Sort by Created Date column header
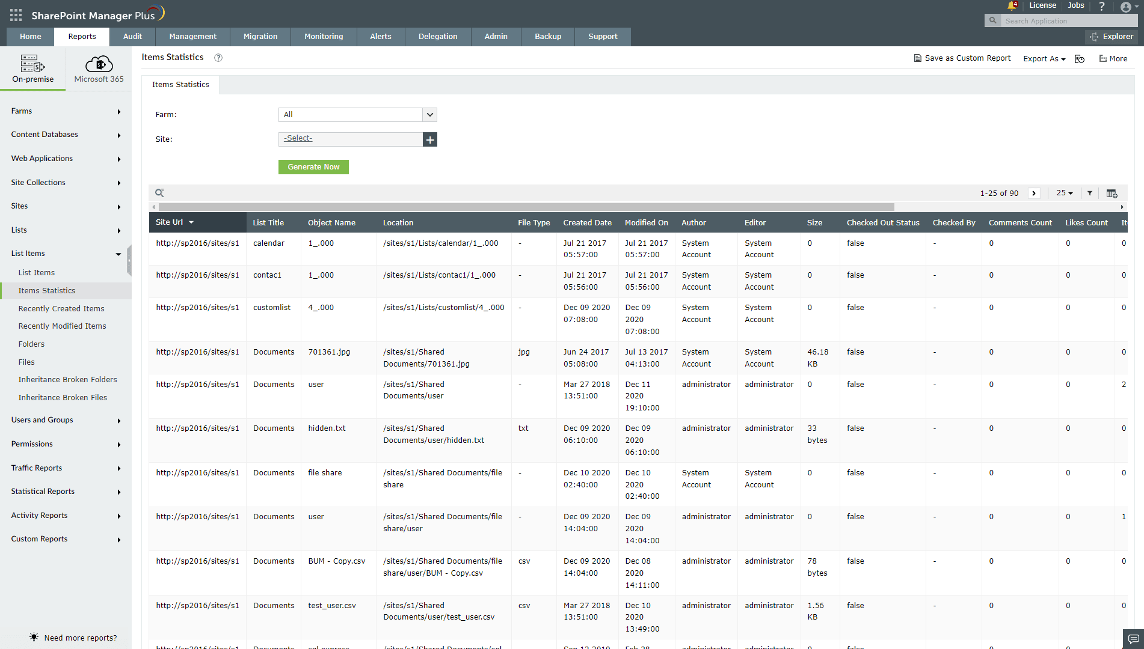Viewport: 1144px width, 649px height. click(587, 223)
